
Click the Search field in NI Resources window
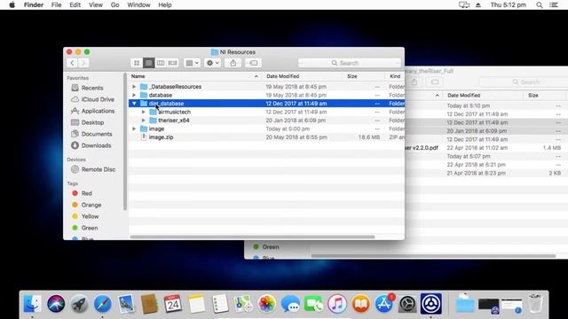(349, 63)
